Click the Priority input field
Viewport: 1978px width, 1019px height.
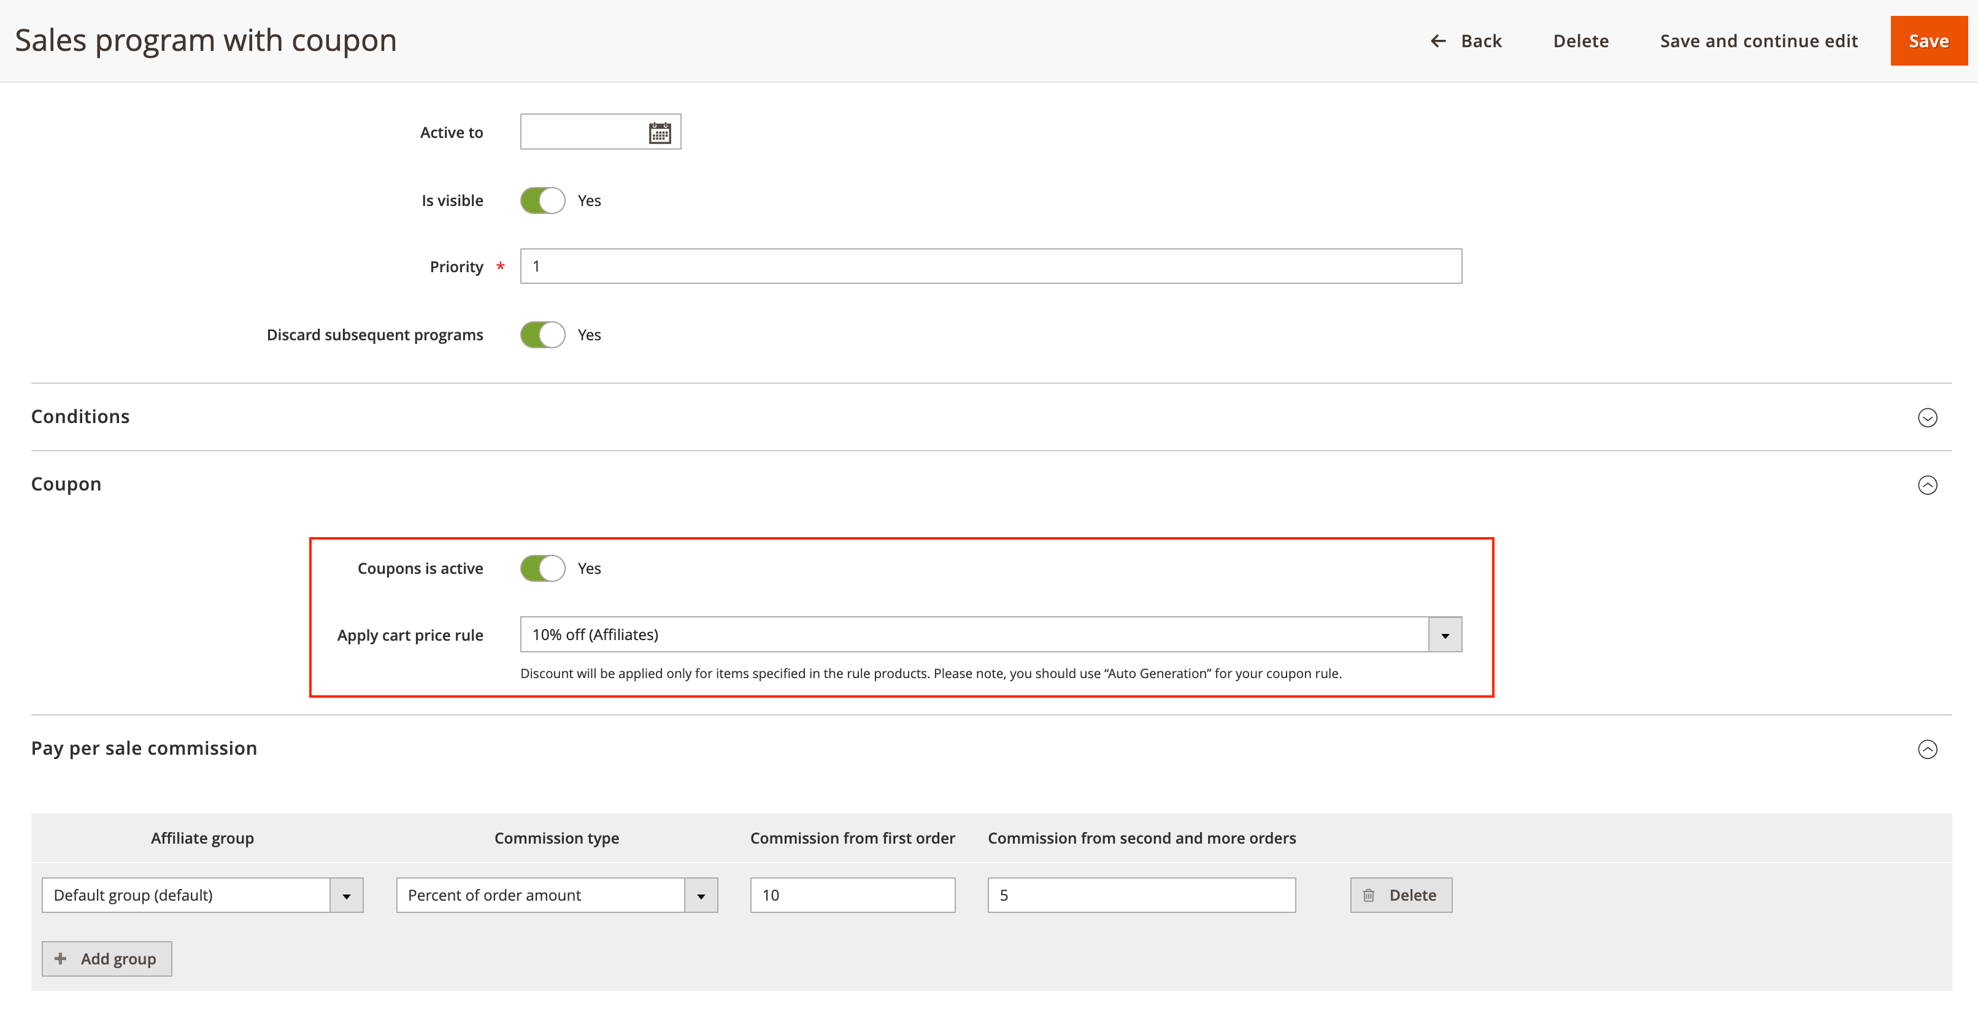click(x=991, y=266)
